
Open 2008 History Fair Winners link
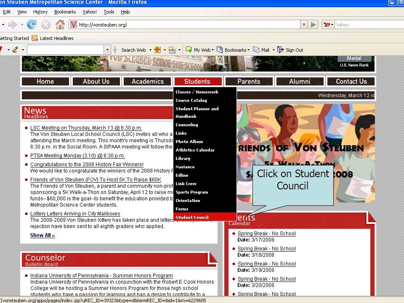point(87,165)
